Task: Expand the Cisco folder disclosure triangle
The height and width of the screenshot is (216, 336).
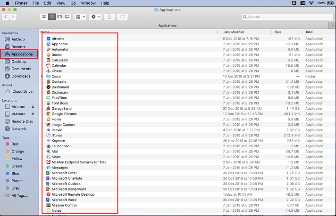Action: (43, 76)
